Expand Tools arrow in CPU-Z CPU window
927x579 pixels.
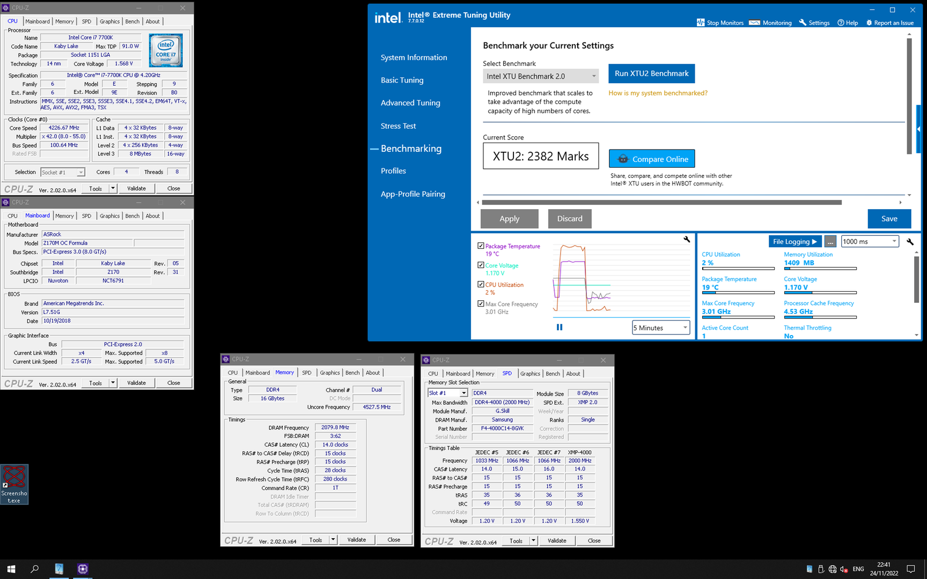coord(113,188)
